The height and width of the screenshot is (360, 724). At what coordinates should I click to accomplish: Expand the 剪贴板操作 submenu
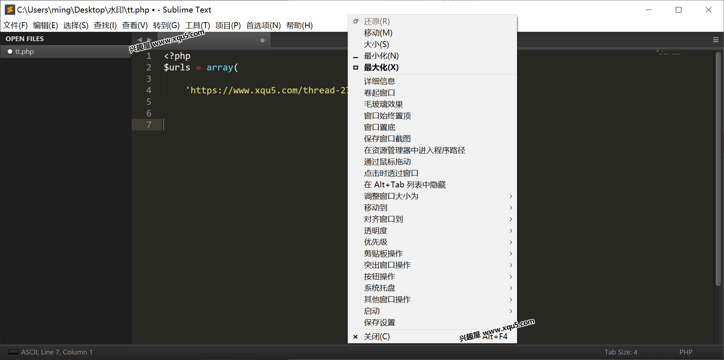[x=432, y=253]
